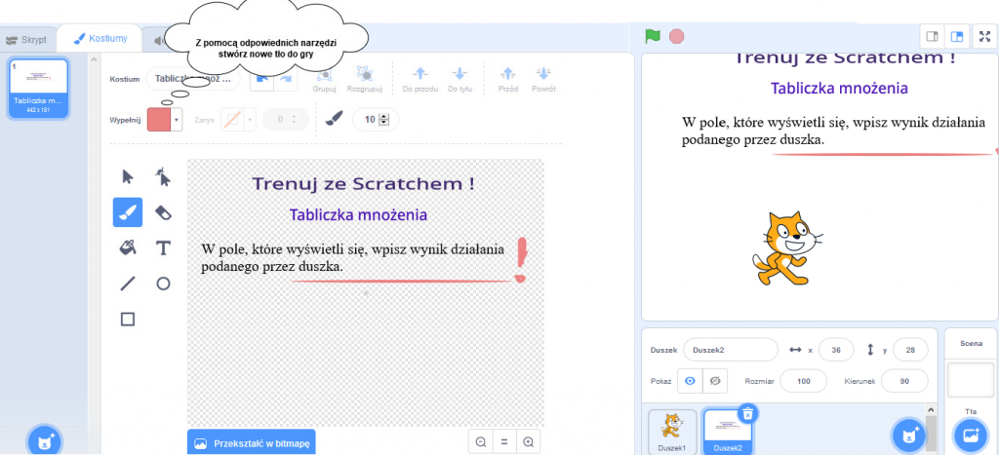Edit the Rozmiar size field

point(804,381)
